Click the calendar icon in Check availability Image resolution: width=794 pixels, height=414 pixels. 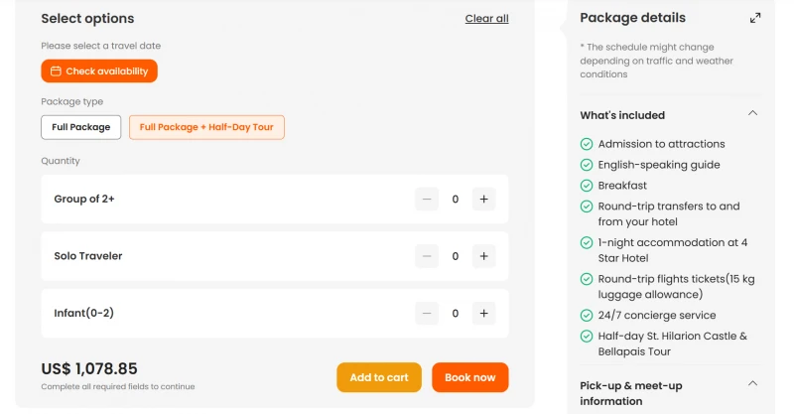56,71
